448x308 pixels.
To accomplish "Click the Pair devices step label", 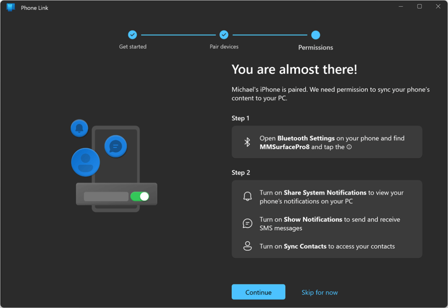I will [224, 47].
